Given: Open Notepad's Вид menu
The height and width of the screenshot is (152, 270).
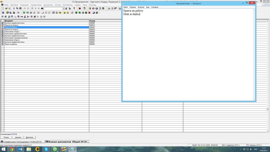Looking at the screenshot, I should 148,7.
